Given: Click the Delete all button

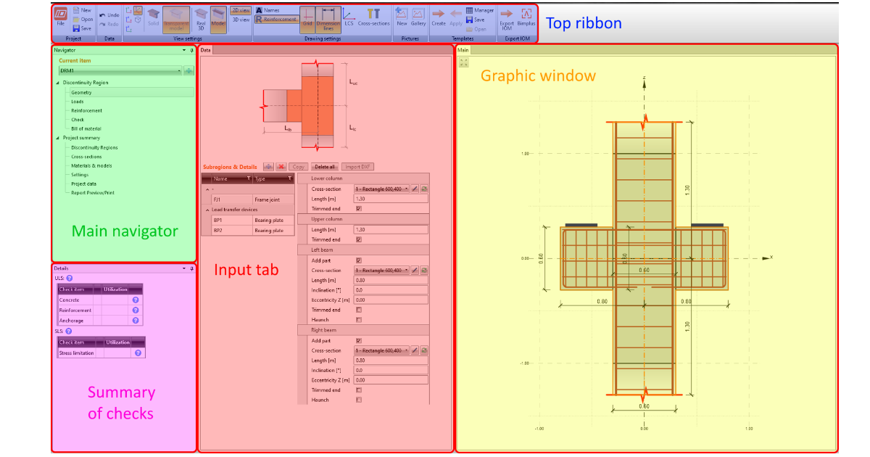Looking at the screenshot, I should coord(325,167).
